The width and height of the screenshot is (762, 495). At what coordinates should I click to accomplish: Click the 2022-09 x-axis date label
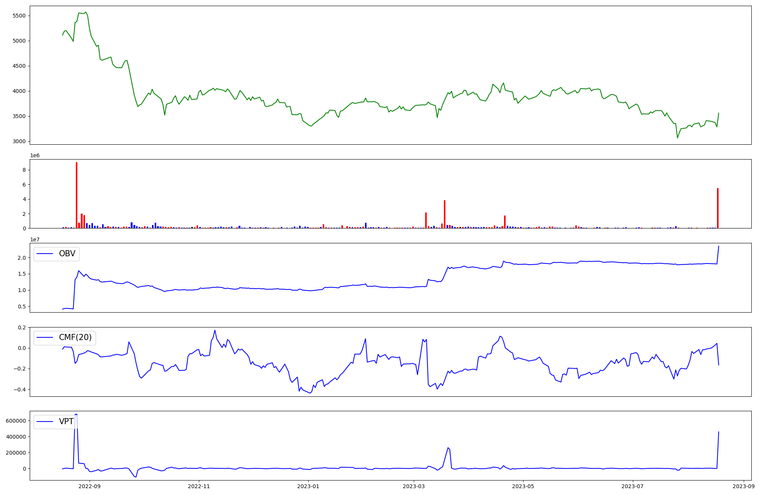[90, 486]
